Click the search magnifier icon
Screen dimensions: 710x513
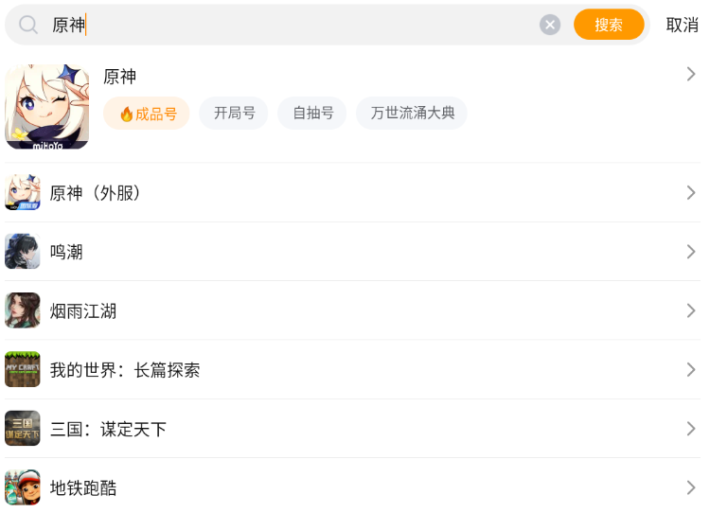point(29,25)
